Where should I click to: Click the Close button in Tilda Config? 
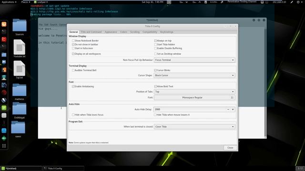tap(230, 148)
